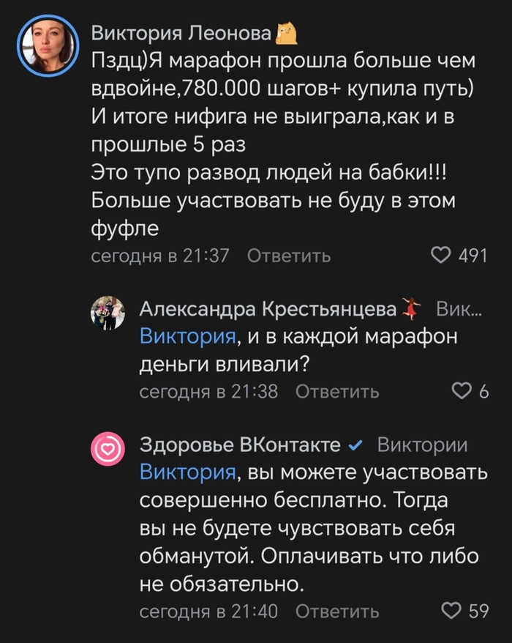Like Виктория Леонова's comment with heart icon
The height and width of the screenshot is (643, 512).
441,256
